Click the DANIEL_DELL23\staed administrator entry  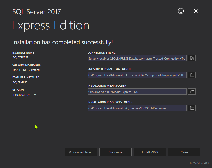pos(26,70)
